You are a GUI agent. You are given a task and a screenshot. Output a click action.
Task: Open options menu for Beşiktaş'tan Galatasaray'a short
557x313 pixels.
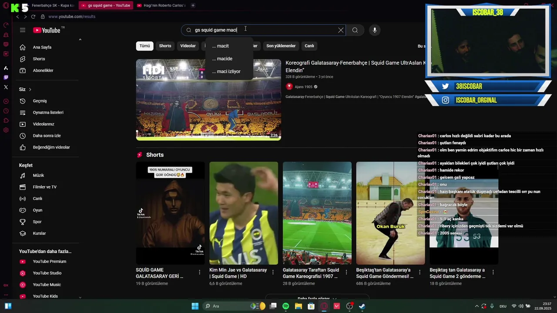click(x=420, y=272)
